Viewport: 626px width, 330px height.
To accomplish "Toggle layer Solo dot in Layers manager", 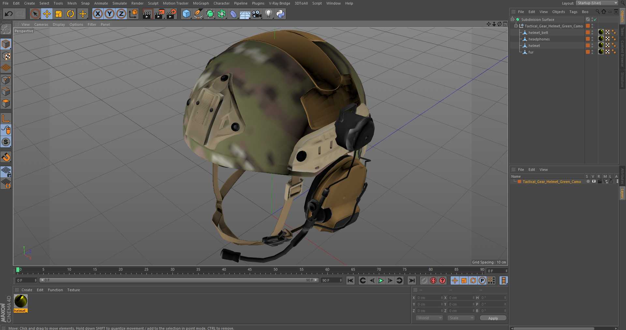I will 588,181.
